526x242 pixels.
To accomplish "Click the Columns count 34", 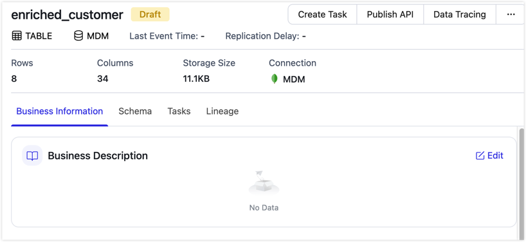I will pyautogui.click(x=103, y=79).
